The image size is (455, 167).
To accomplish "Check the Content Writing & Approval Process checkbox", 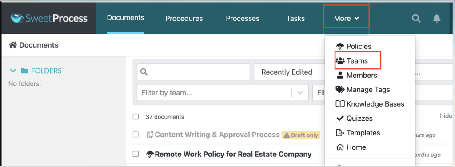I will (136, 135).
